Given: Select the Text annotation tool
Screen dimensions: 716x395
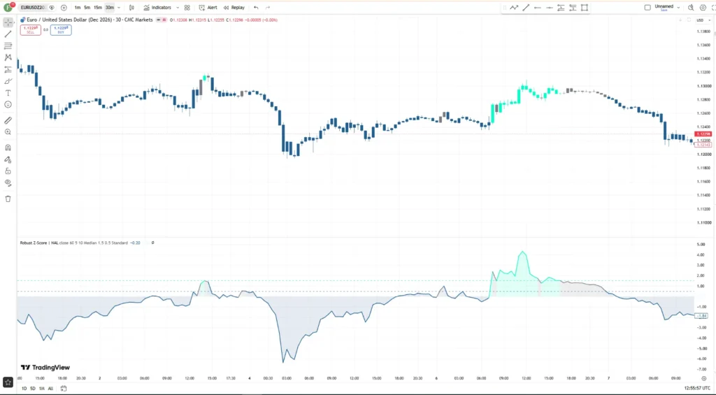Looking at the screenshot, I should point(8,93).
